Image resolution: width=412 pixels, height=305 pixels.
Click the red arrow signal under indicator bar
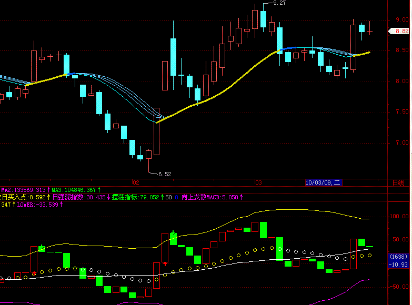pyautogui.click(x=165, y=263)
